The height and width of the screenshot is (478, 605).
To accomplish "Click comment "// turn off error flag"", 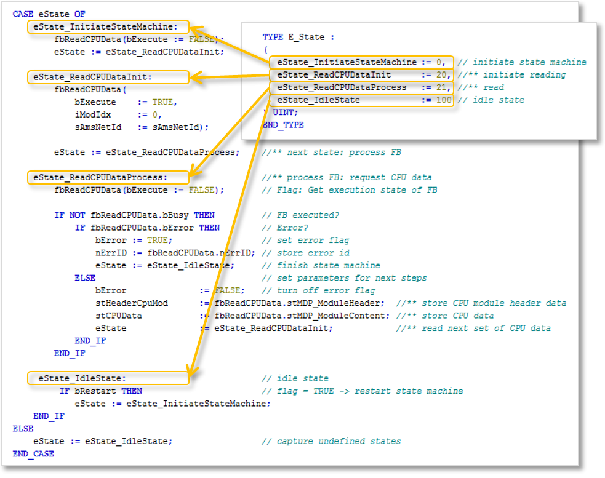I will click(318, 290).
